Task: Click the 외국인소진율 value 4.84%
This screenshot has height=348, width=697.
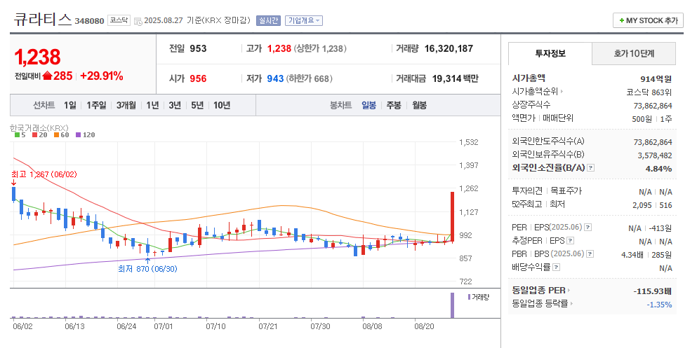Action: (x=659, y=169)
